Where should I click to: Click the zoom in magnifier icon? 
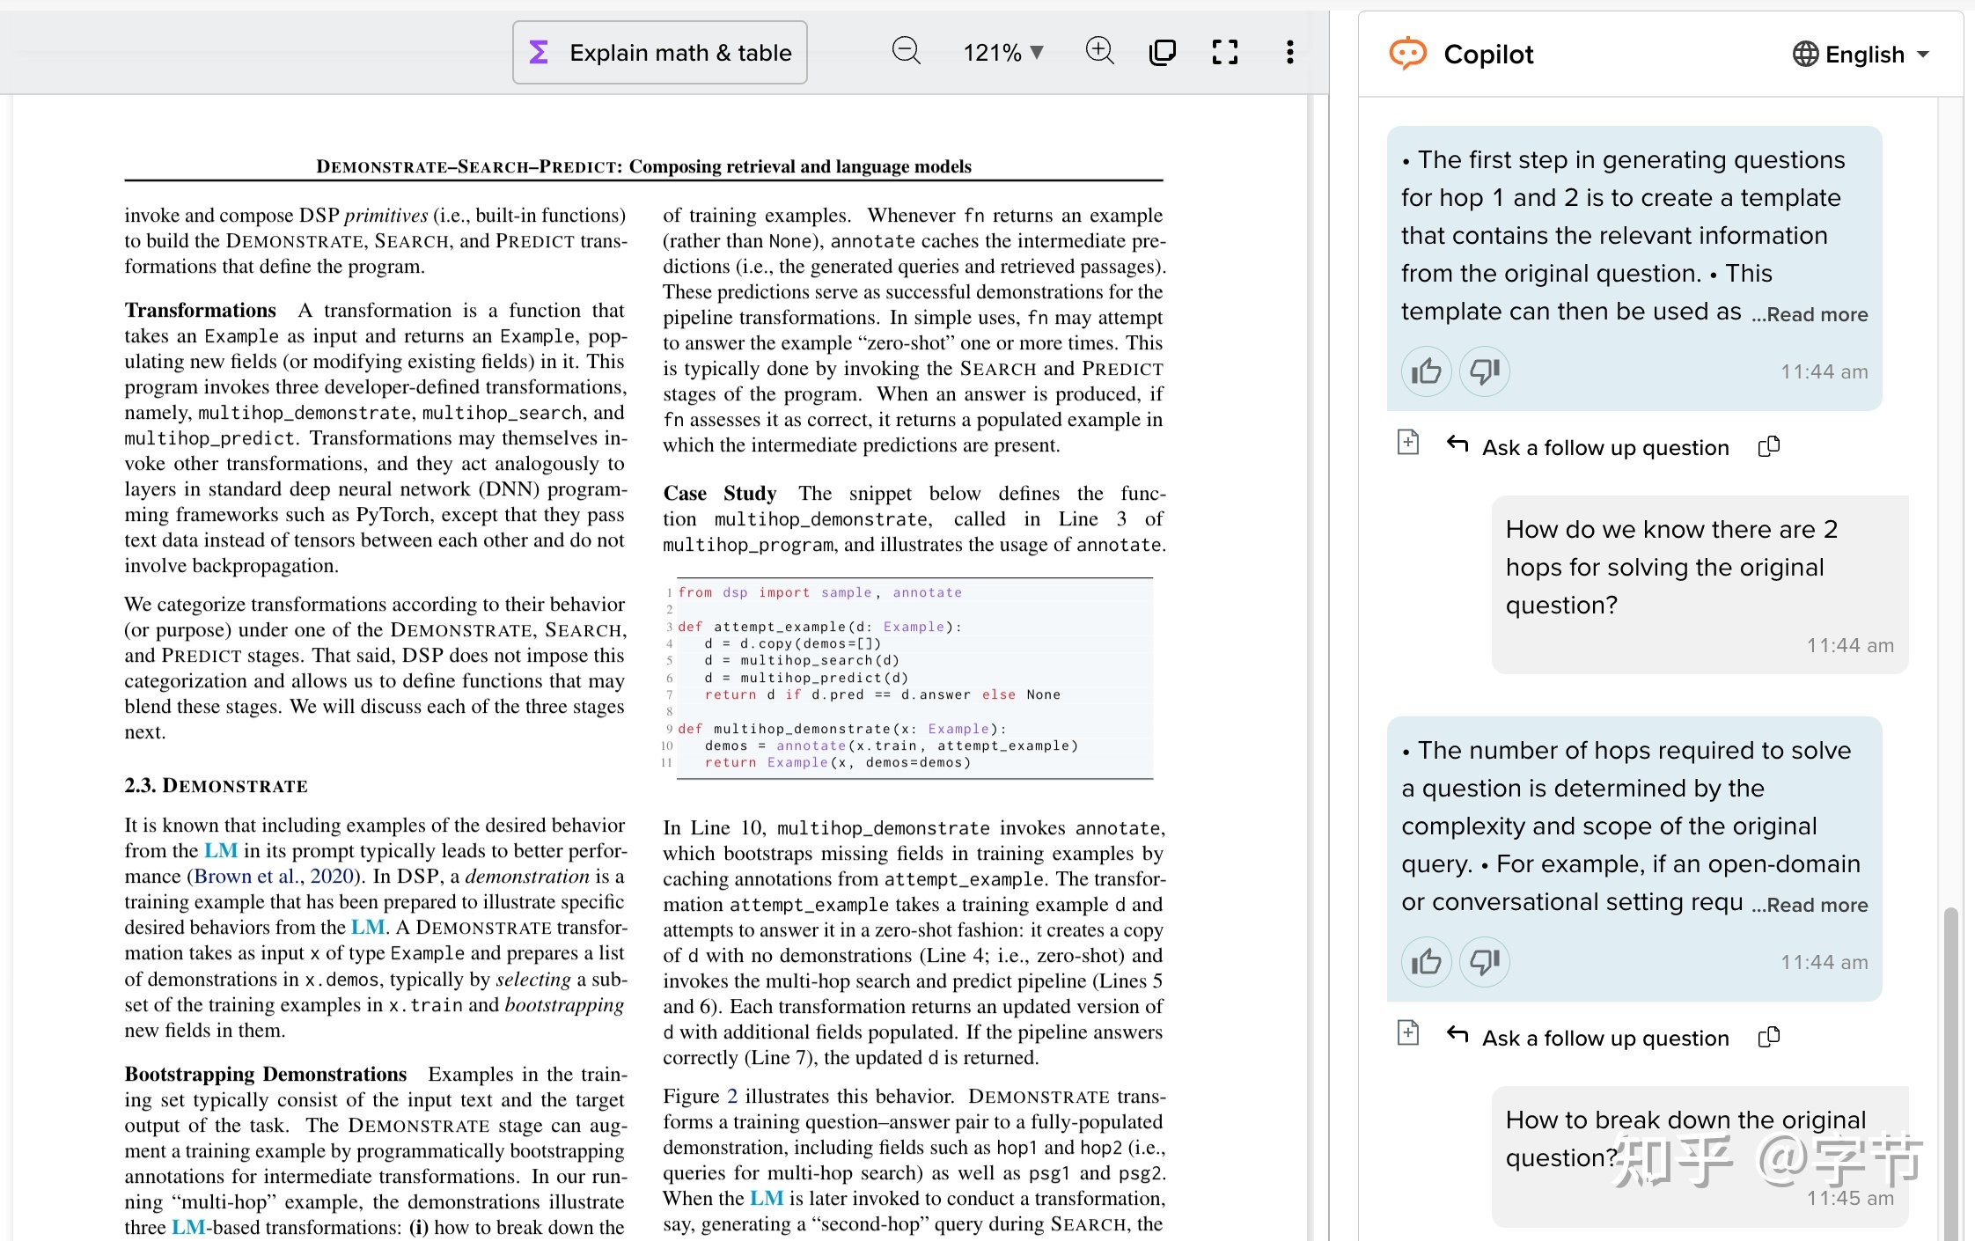tap(1099, 52)
